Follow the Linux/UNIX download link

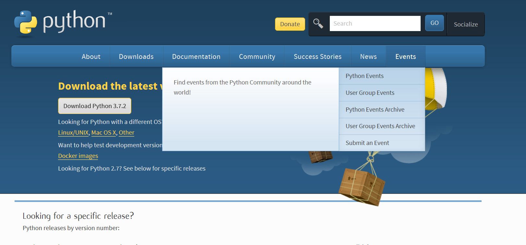click(x=73, y=133)
